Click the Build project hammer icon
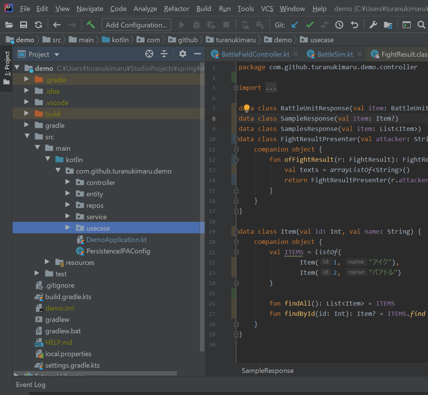This screenshot has height=395, width=428. click(x=91, y=25)
